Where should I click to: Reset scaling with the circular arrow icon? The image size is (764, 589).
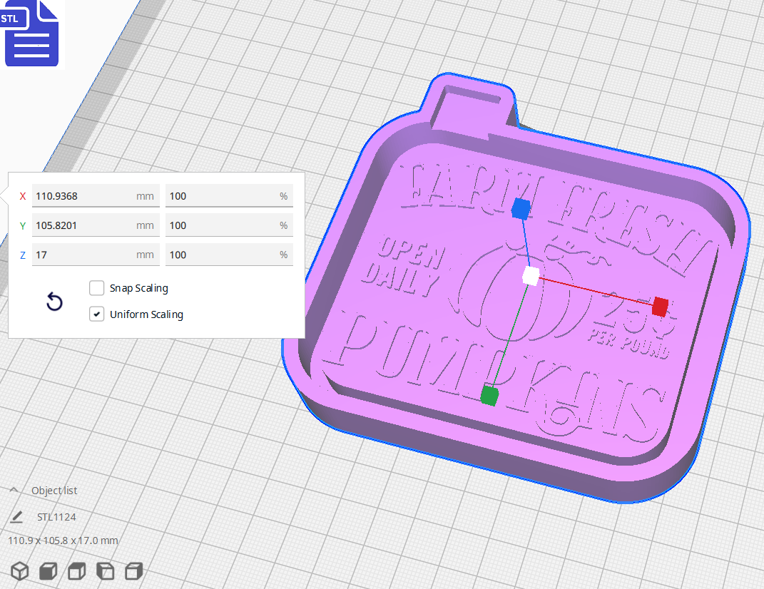(x=54, y=302)
